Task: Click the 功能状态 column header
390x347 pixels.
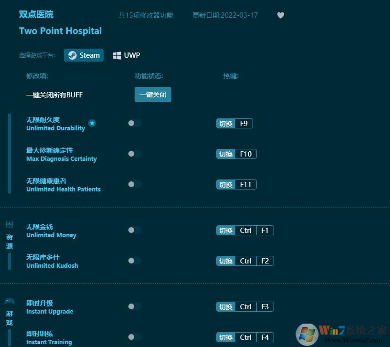Action: click(x=149, y=76)
